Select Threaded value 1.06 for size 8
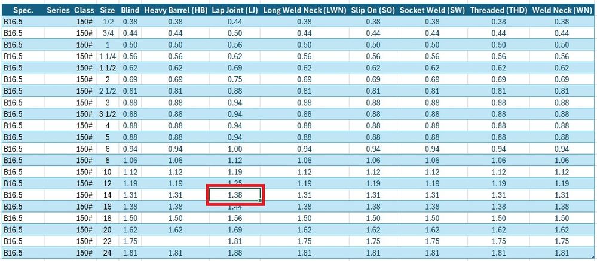 point(498,161)
